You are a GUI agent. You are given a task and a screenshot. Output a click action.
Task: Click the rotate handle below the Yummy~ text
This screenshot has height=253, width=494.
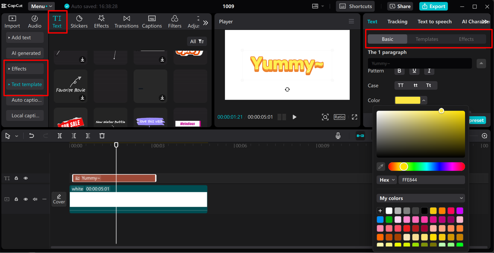(x=287, y=89)
